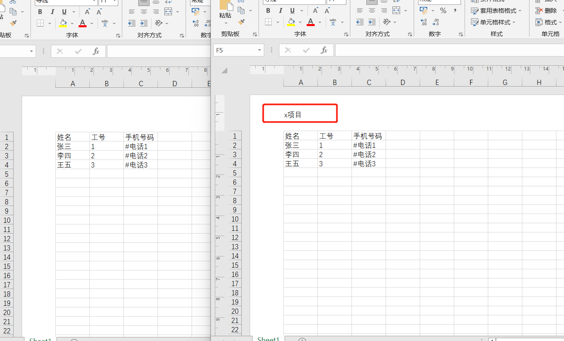Click the Percent Style icon
The image size is (564, 341).
[443, 10]
